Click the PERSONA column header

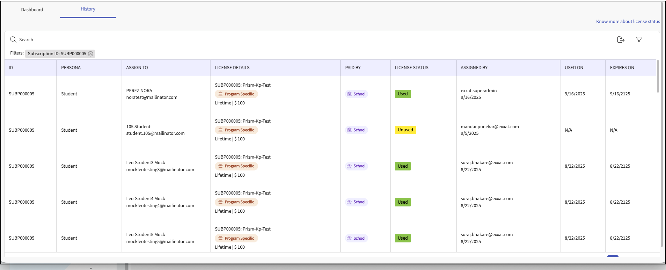pyautogui.click(x=71, y=68)
